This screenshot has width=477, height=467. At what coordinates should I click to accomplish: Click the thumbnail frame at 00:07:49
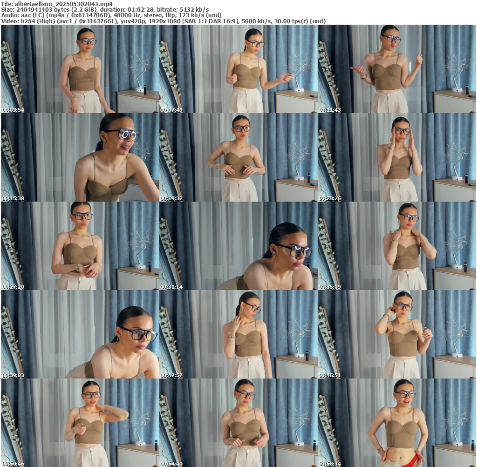point(238,69)
